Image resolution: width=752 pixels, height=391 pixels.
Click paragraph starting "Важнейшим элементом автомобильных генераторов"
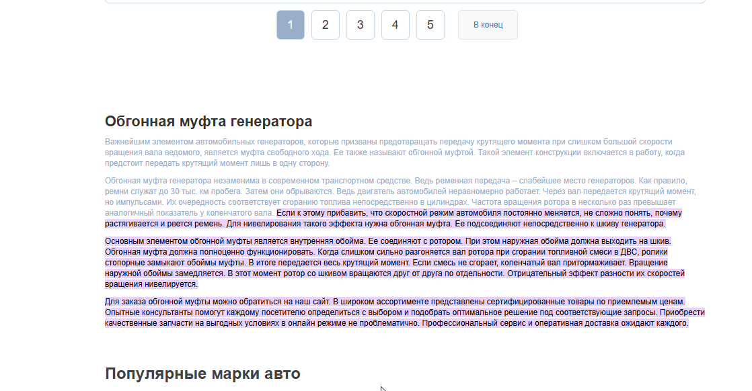pos(395,153)
